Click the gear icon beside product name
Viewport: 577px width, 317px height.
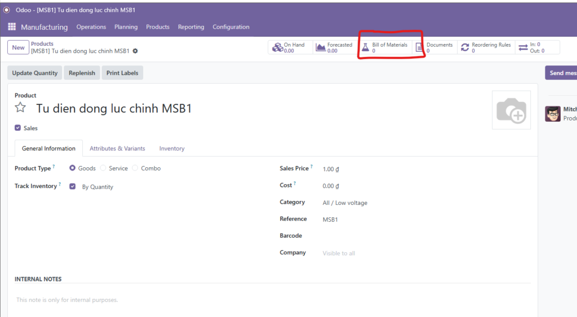[135, 51]
